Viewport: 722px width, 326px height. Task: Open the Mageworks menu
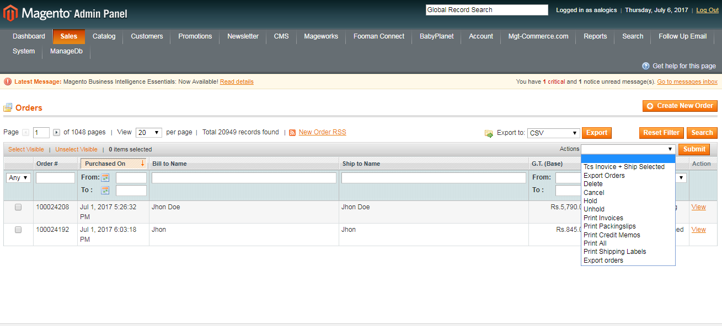pos(321,36)
